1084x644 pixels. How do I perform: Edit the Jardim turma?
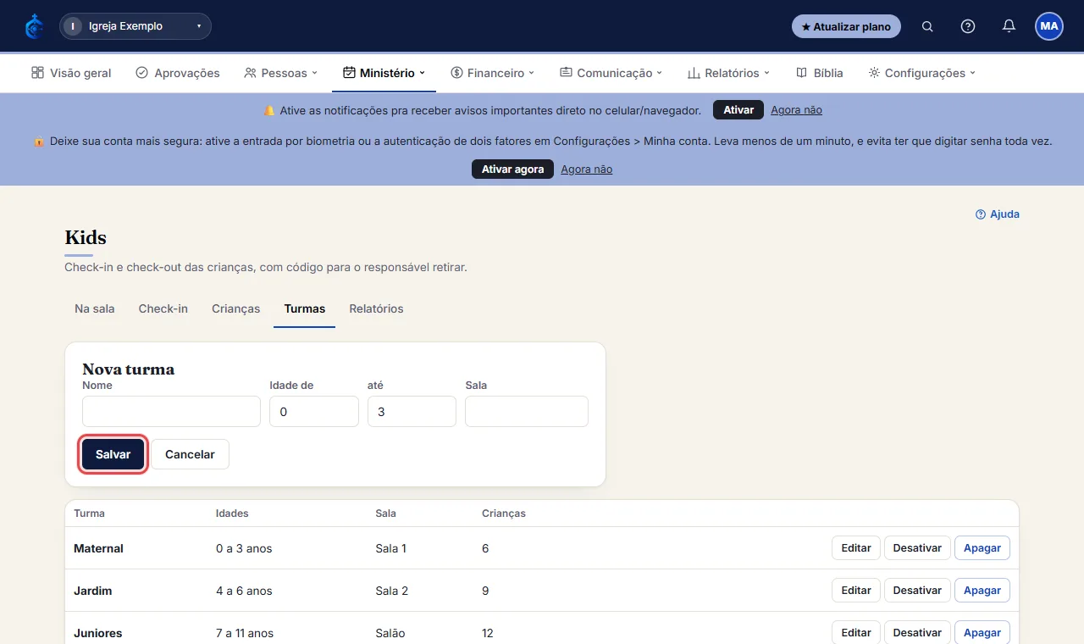click(x=856, y=591)
